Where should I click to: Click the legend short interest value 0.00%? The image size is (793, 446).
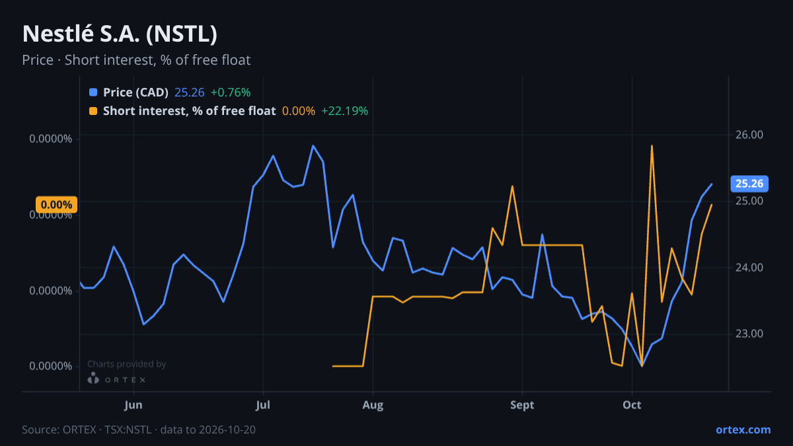pyautogui.click(x=299, y=111)
